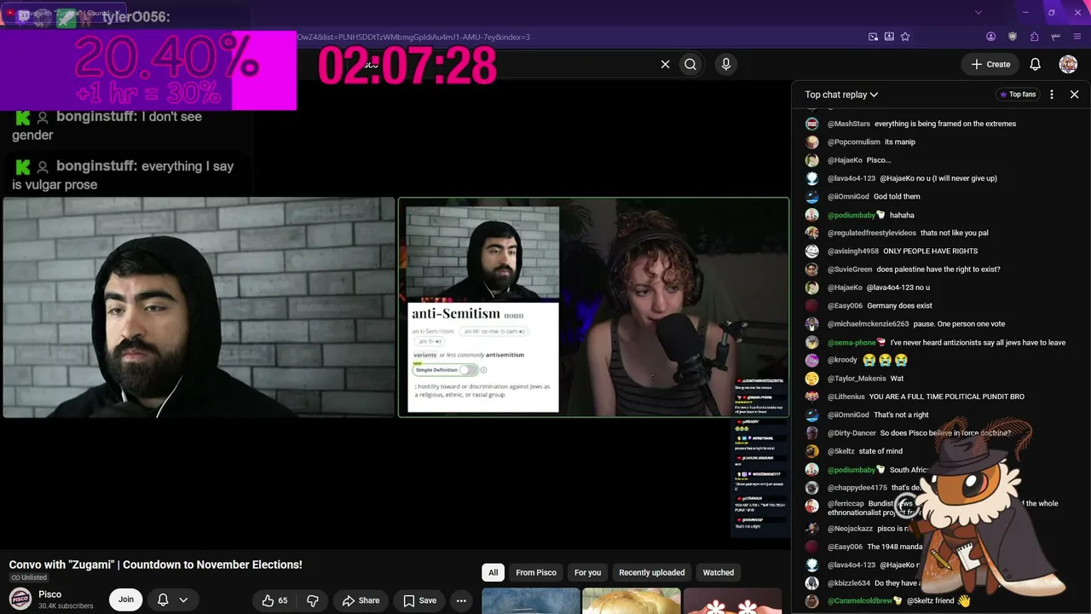Image resolution: width=1091 pixels, height=614 pixels.
Task: Click chat author @michaelmckenzie6263
Action: coord(869,324)
